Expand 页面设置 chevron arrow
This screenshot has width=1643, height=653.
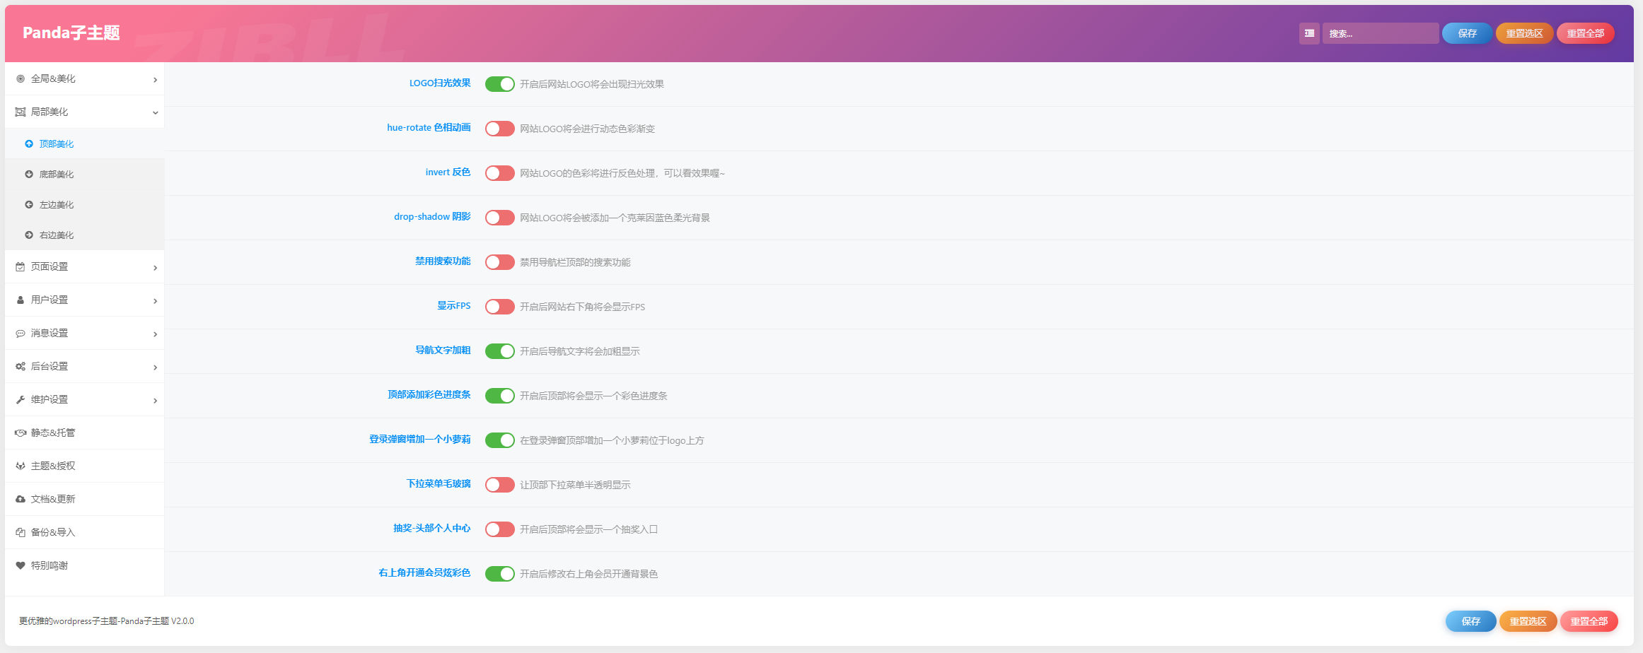[x=155, y=268]
